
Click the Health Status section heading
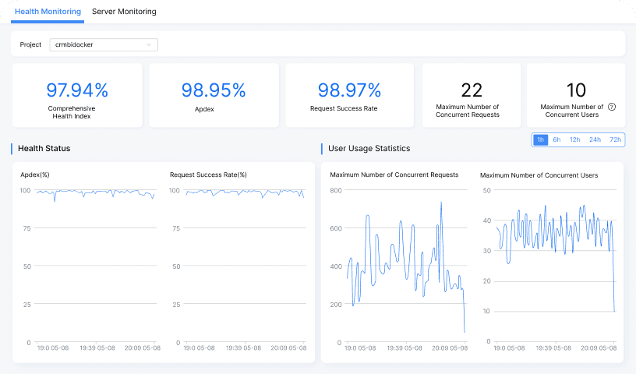44,149
